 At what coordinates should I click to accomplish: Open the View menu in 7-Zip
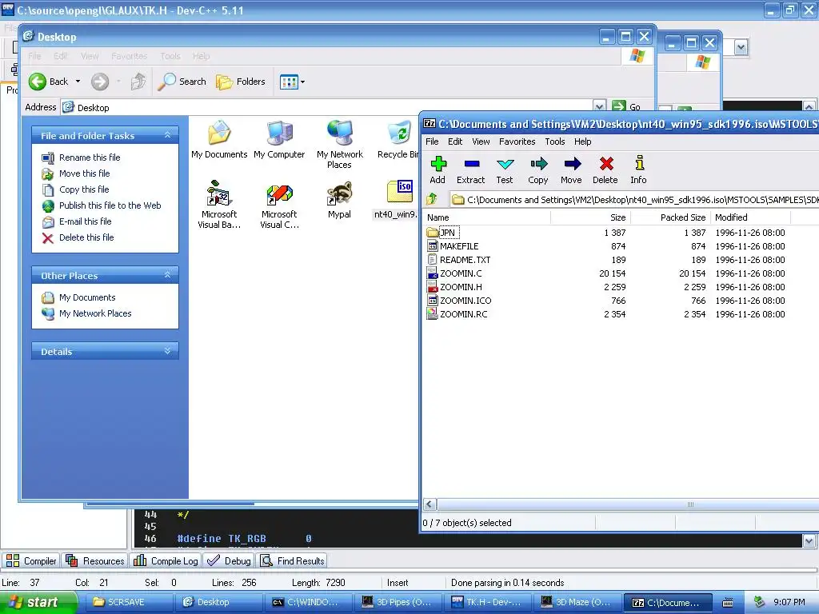[x=481, y=142]
